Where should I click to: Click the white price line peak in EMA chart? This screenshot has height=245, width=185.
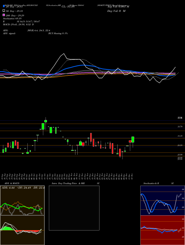click(x=64, y=53)
